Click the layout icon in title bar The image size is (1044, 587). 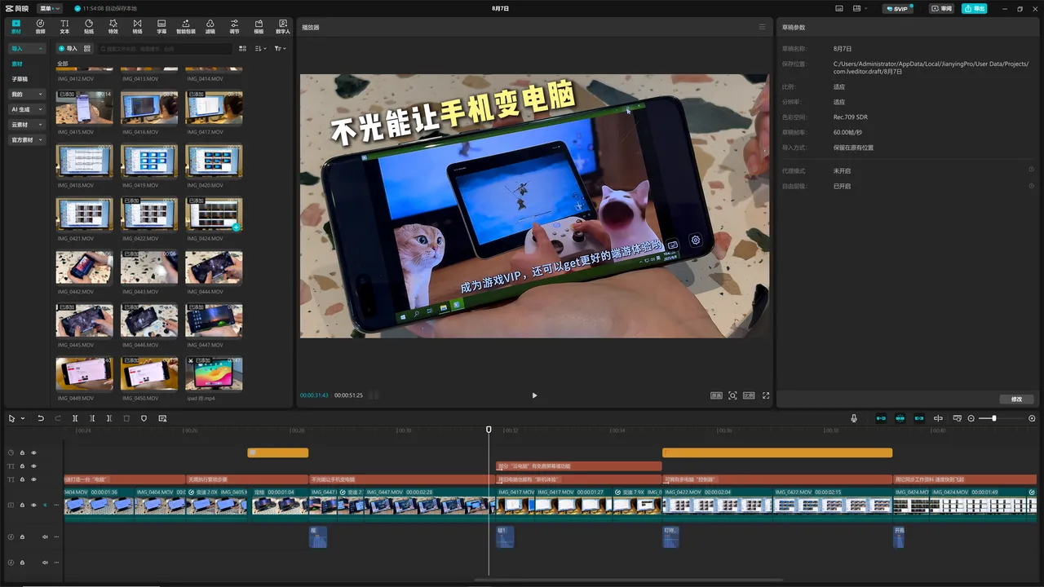[858, 8]
